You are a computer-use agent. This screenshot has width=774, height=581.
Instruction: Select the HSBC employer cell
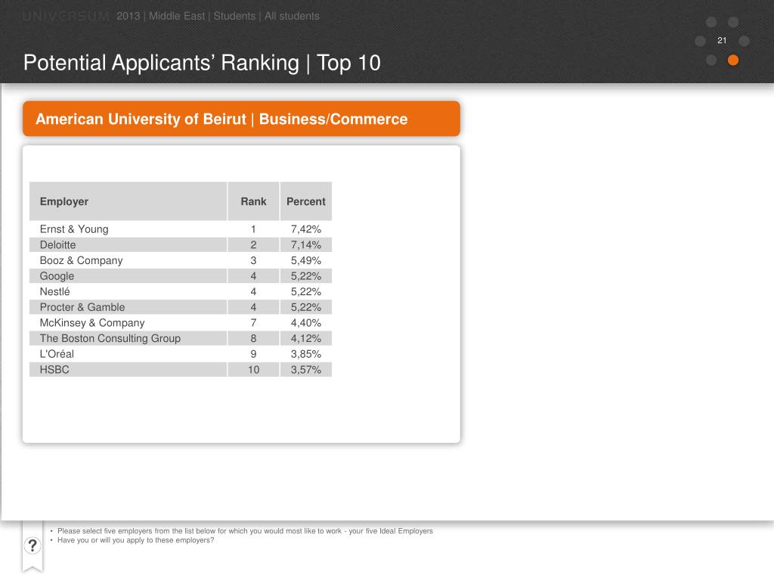click(x=128, y=369)
